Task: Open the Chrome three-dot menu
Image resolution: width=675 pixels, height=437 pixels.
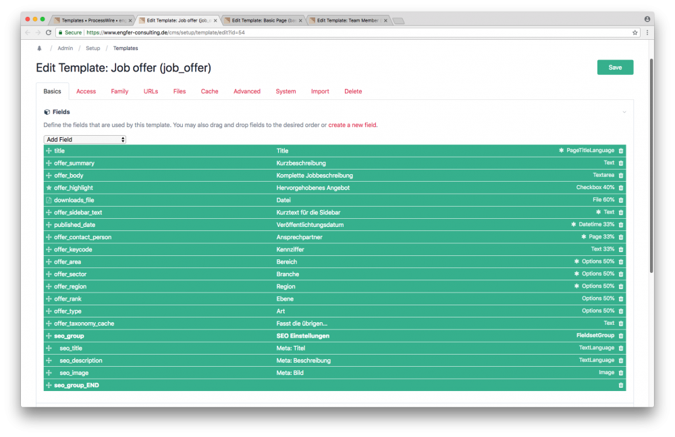Action: point(647,32)
